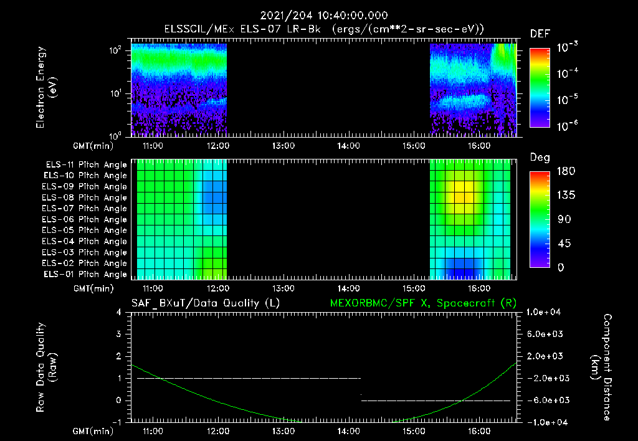
Task: Click the ELS-10 Pitch Angle label
Action: click(85, 176)
